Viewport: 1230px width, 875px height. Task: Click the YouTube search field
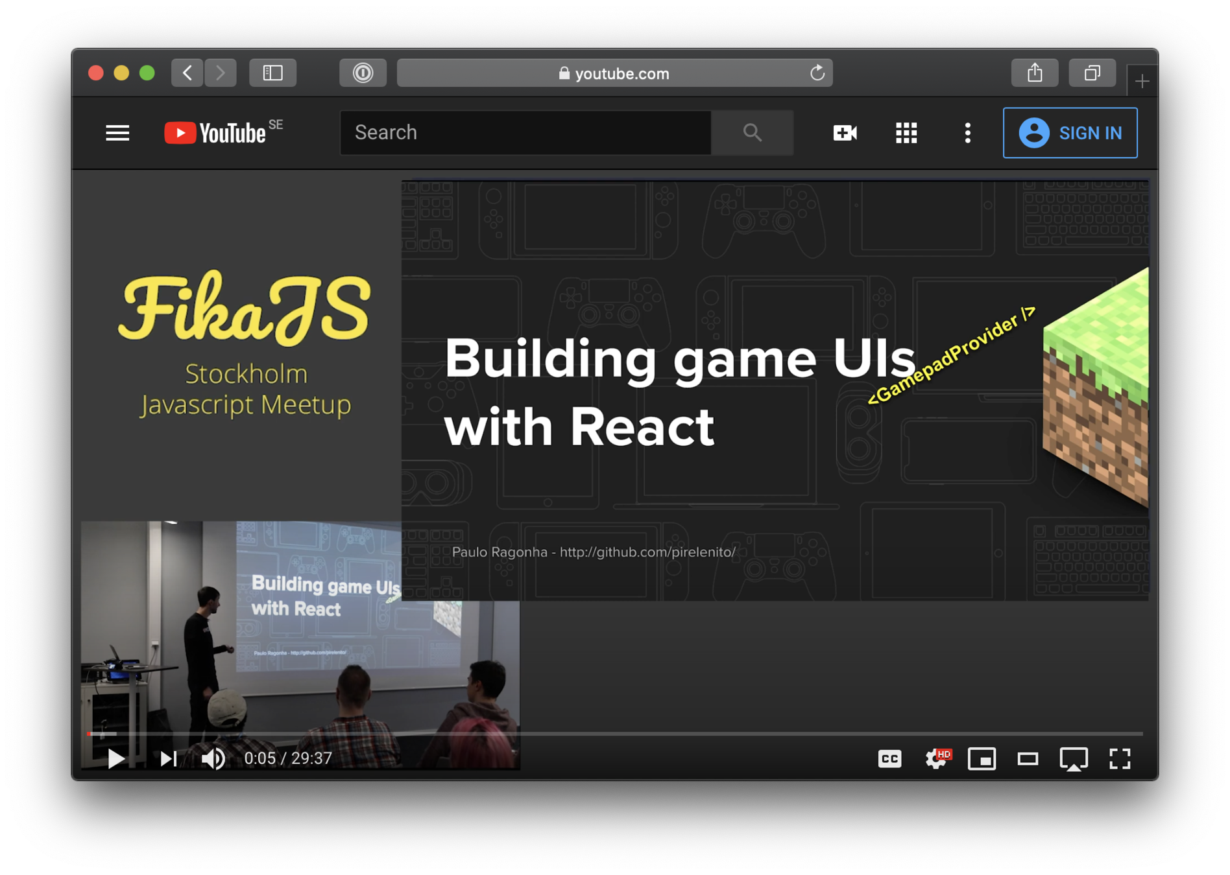[525, 133]
